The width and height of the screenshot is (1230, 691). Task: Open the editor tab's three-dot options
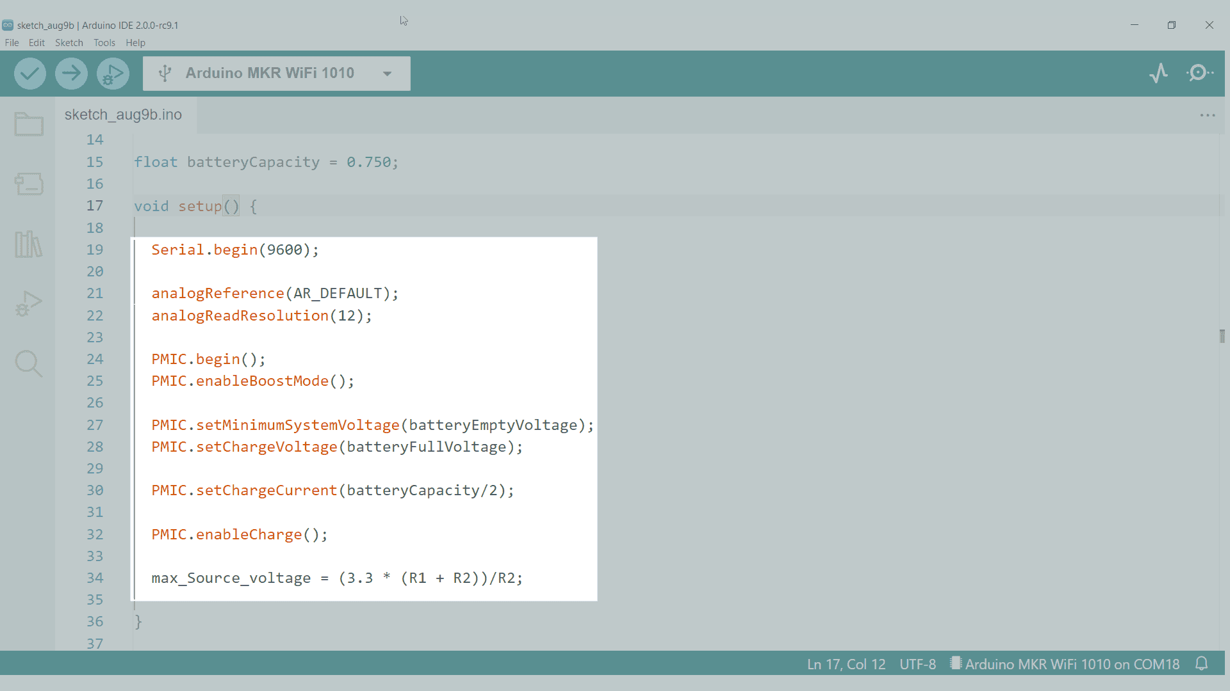click(1208, 115)
